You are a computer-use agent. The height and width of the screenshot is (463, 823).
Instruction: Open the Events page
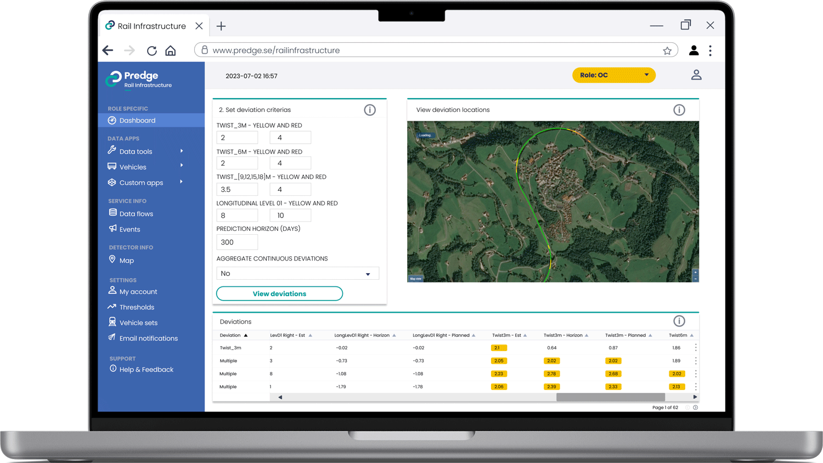[129, 229]
